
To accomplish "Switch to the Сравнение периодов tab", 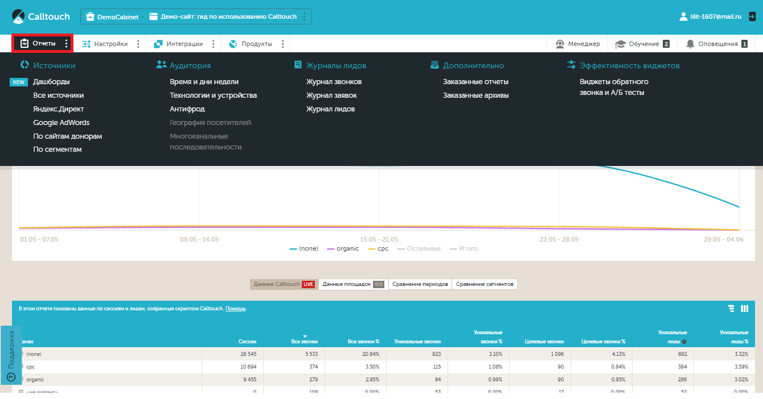I will click(x=420, y=284).
